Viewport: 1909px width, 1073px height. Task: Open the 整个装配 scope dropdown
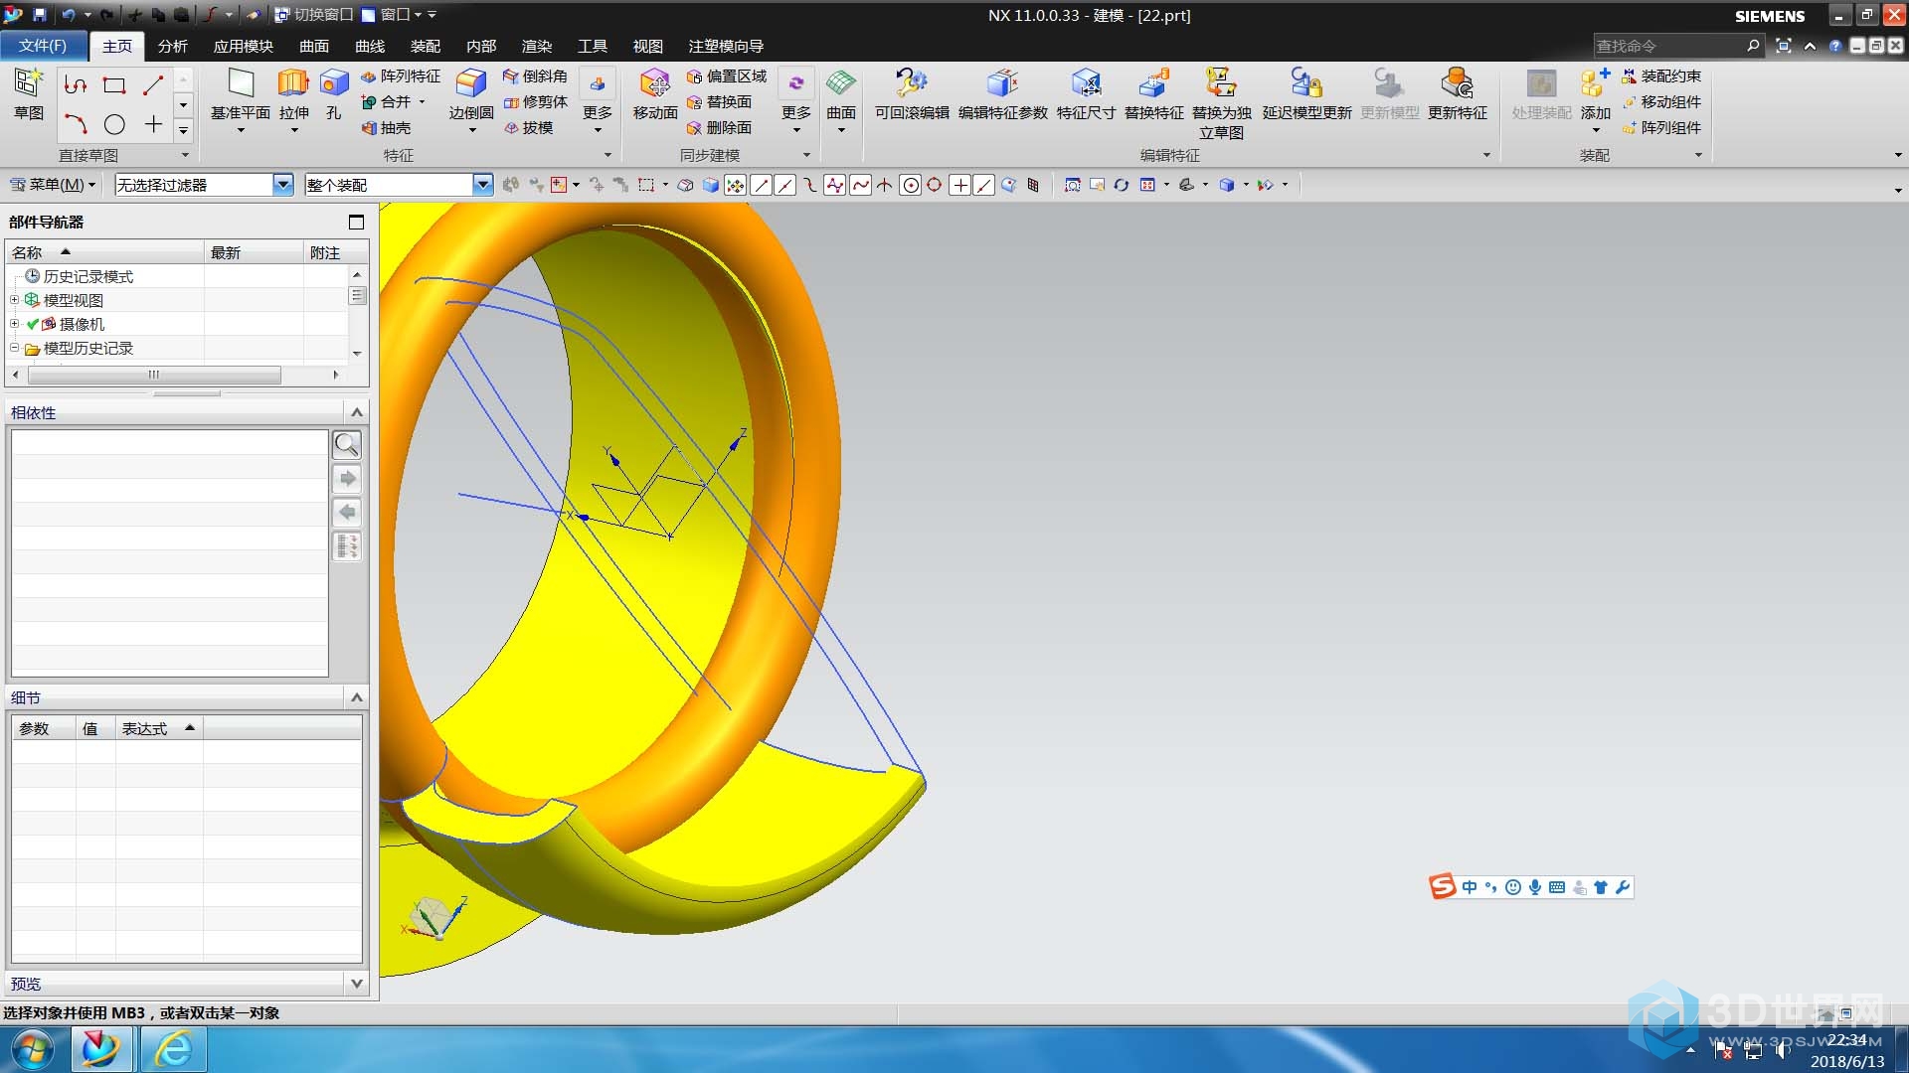[x=483, y=185]
